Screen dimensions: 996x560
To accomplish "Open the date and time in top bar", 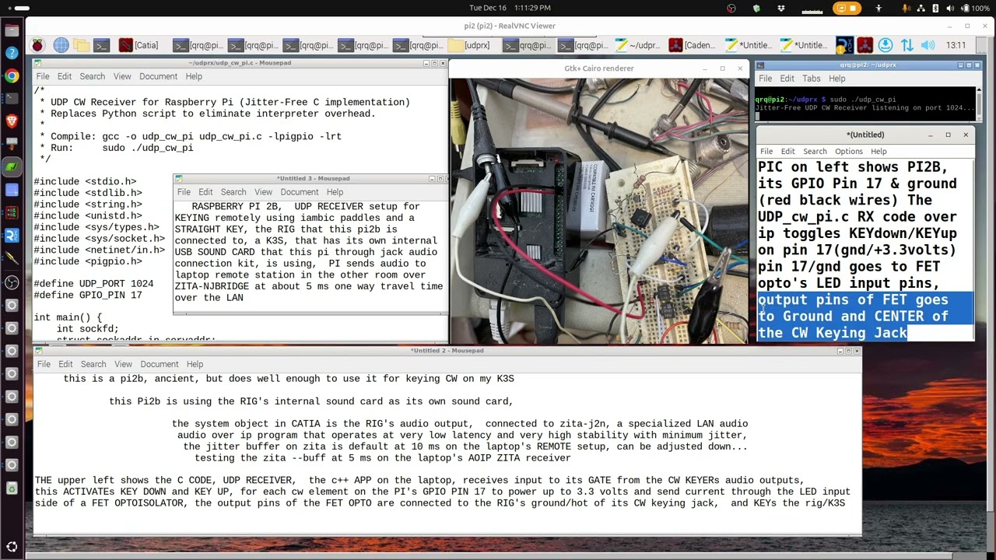I will click(510, 8).
